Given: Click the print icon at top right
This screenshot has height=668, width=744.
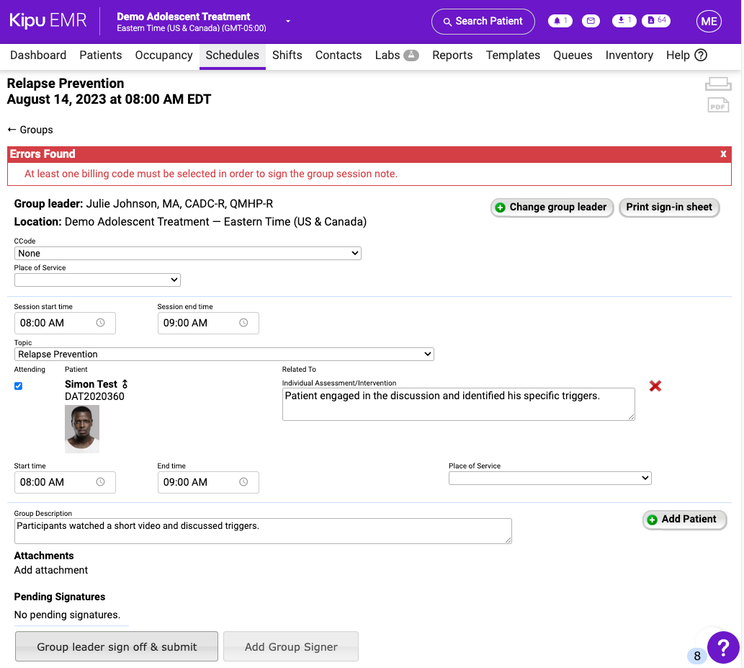Looking at the screenshot, I should tap(717, 84).
